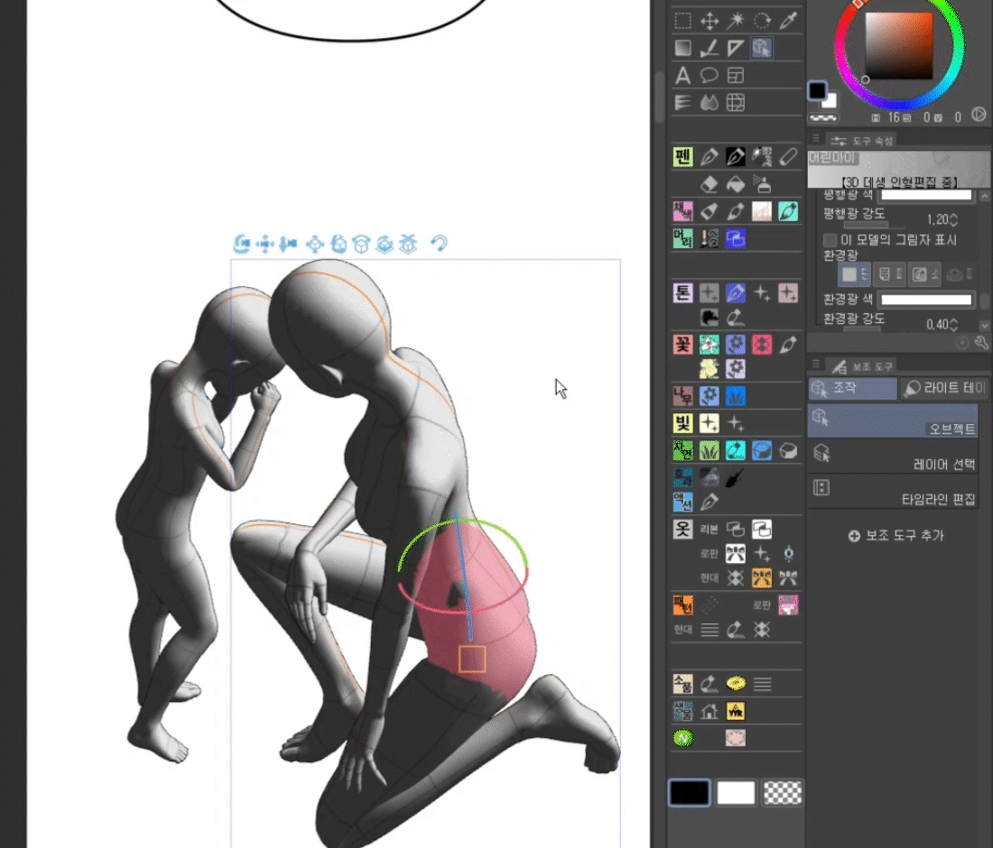Click the 꽃 flower group icon
This screenshot has width=993, height=848.
[682, 345]
